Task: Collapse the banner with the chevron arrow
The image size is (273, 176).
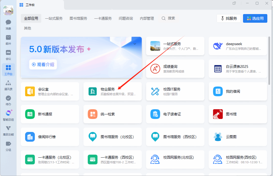Action: (x=135, y=44)
